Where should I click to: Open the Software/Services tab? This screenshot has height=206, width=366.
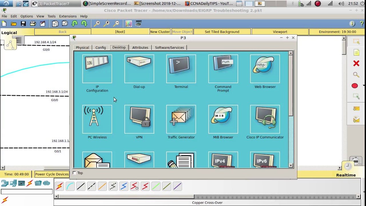tap(170, 47)
